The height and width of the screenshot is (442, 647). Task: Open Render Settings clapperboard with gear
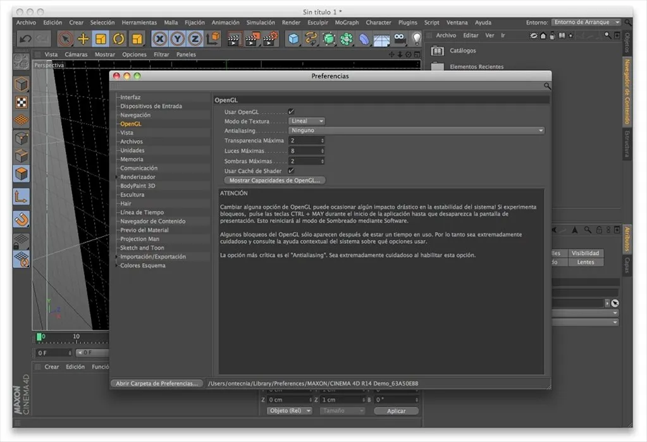[x=270, y=39]
